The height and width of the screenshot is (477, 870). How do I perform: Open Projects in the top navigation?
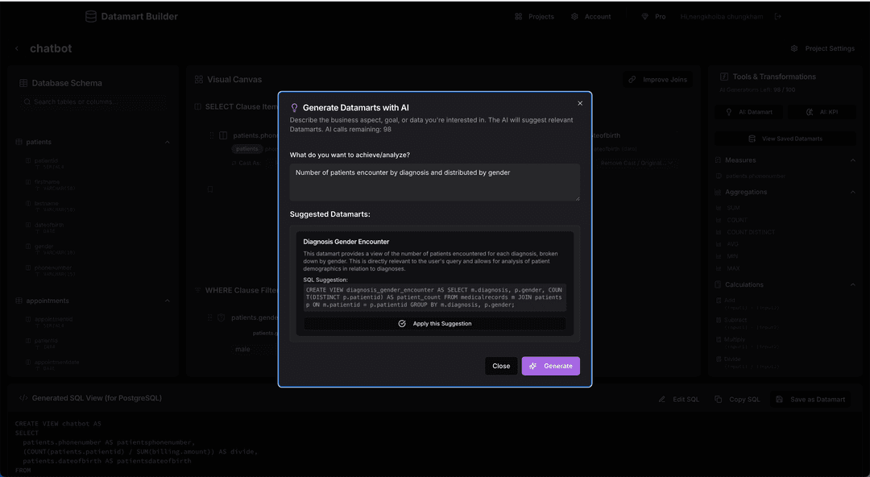(x=534, y=16)
